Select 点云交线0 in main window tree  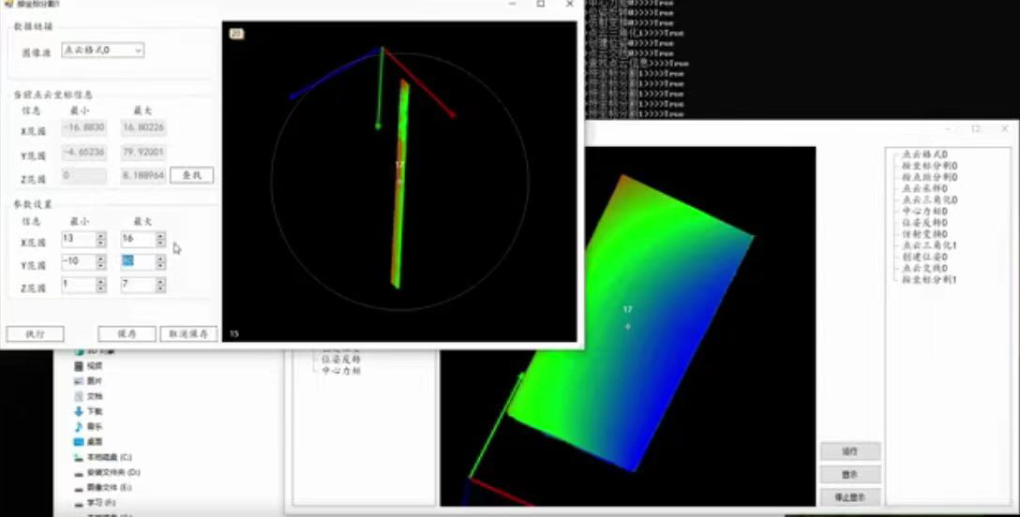point(925,268)
